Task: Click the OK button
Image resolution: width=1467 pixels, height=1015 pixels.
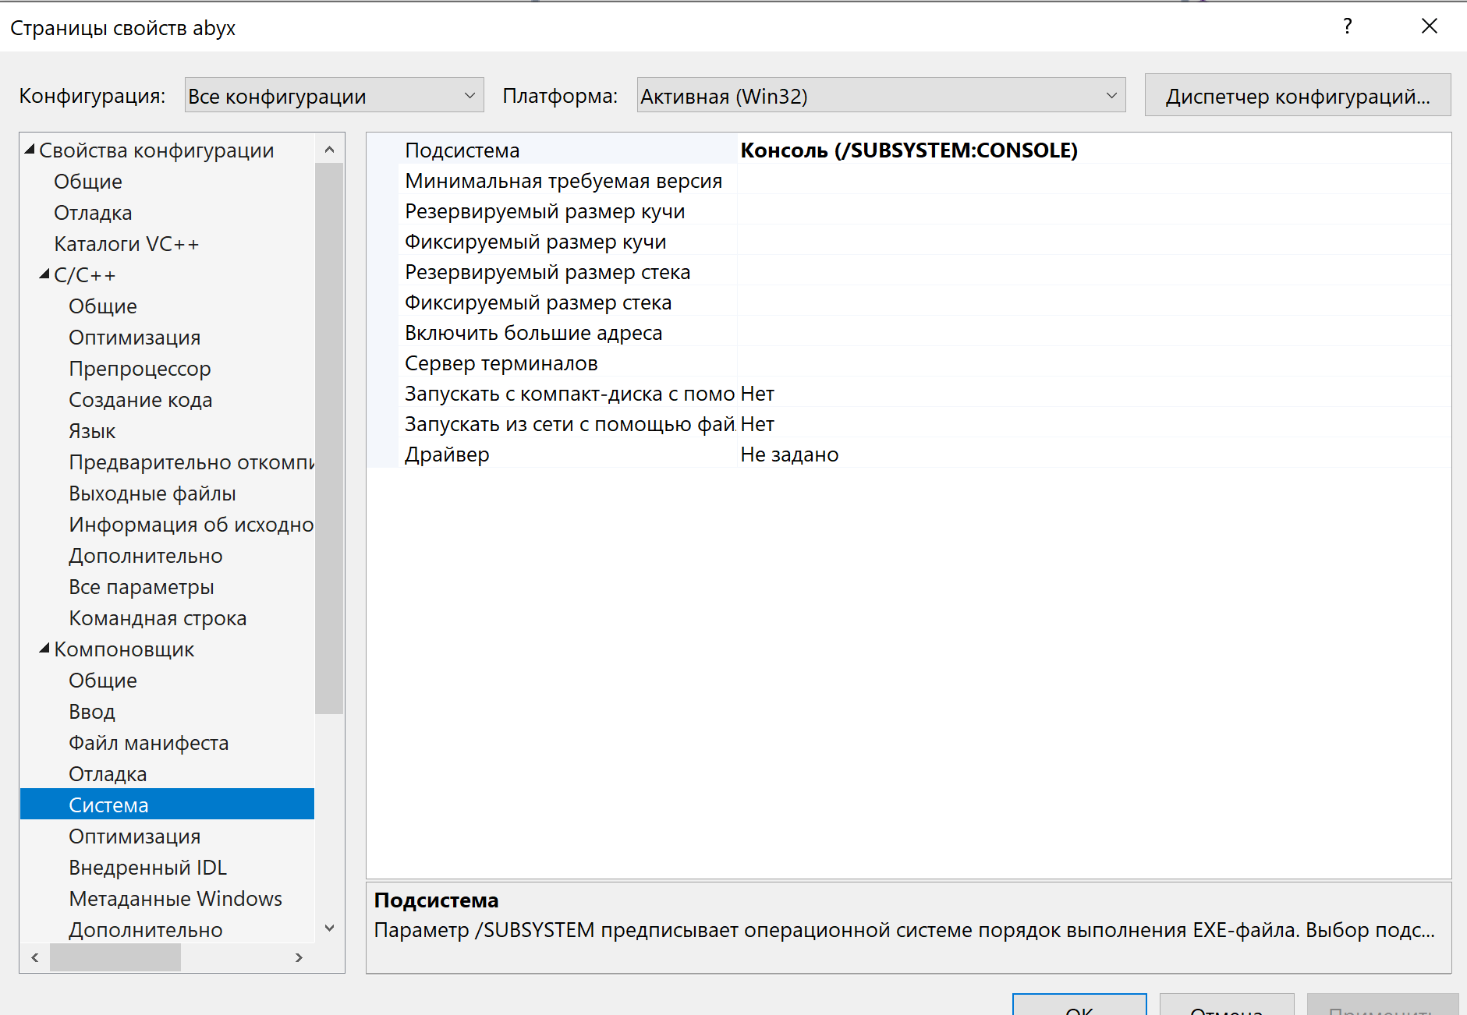Action: (1079, 1006)
